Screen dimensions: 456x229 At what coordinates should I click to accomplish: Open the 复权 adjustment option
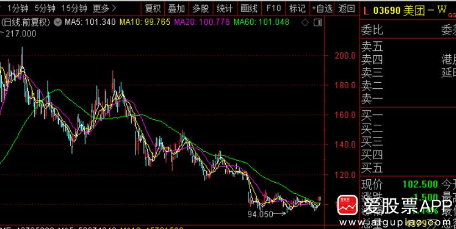(x=153, y=9)
